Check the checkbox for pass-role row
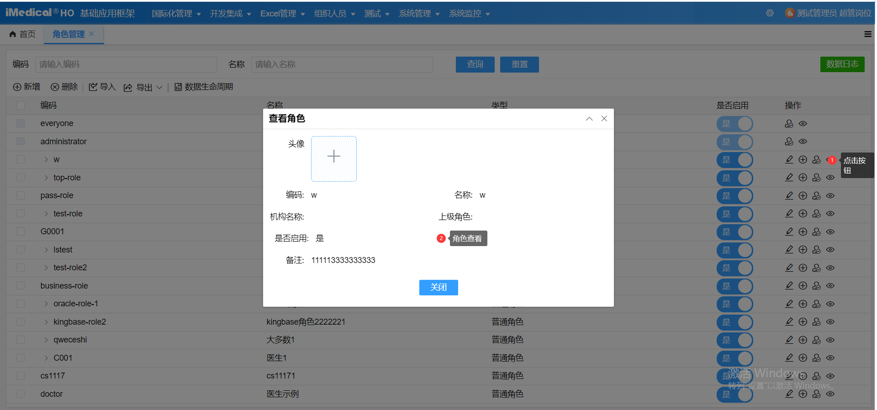 tap(21, 195)
